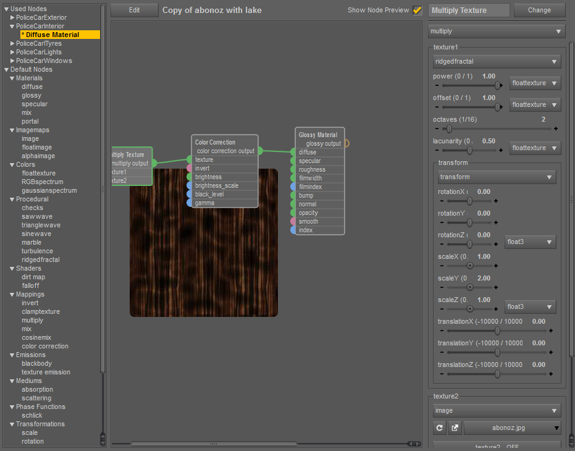Click the bump input pin on Glossy Material
The width and height of the screenshot is (575, 451).
click(293, 195)
